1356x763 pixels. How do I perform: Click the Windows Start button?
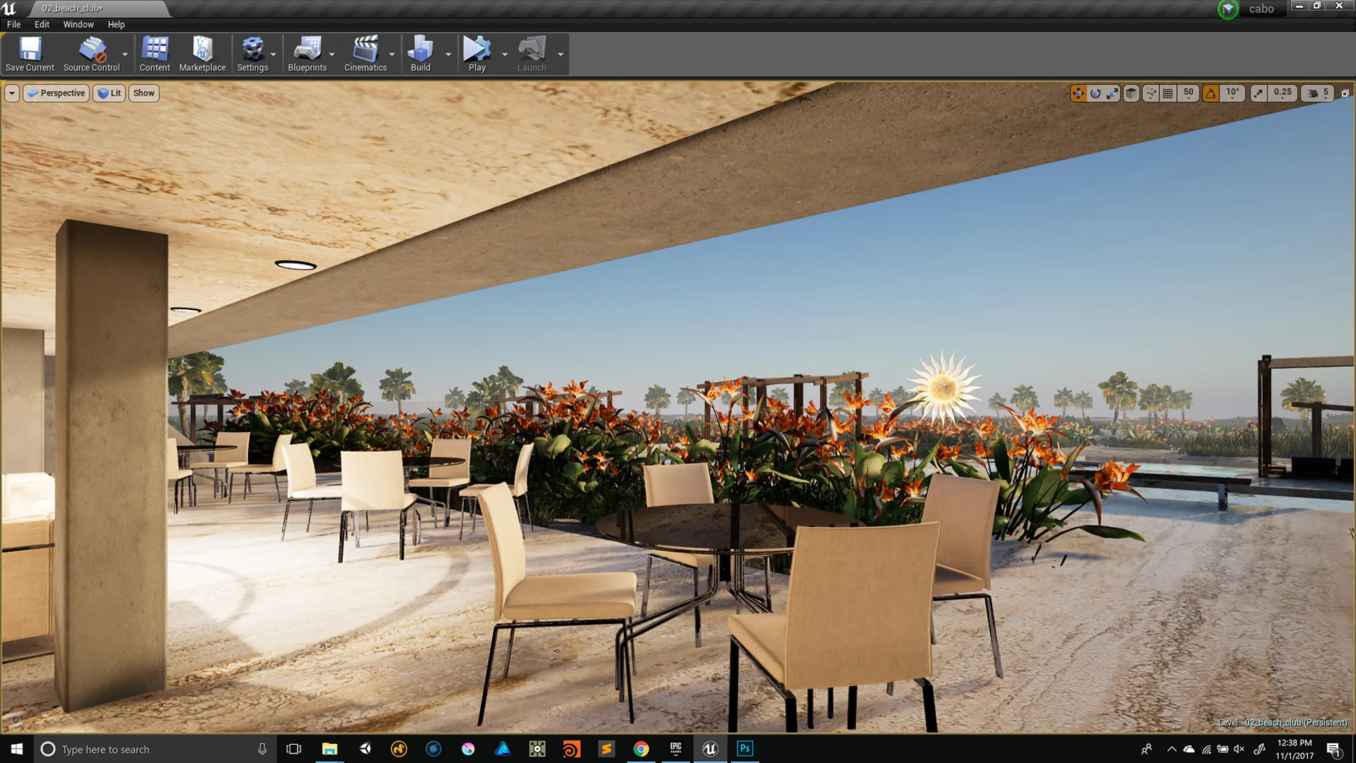coord(17,749)
